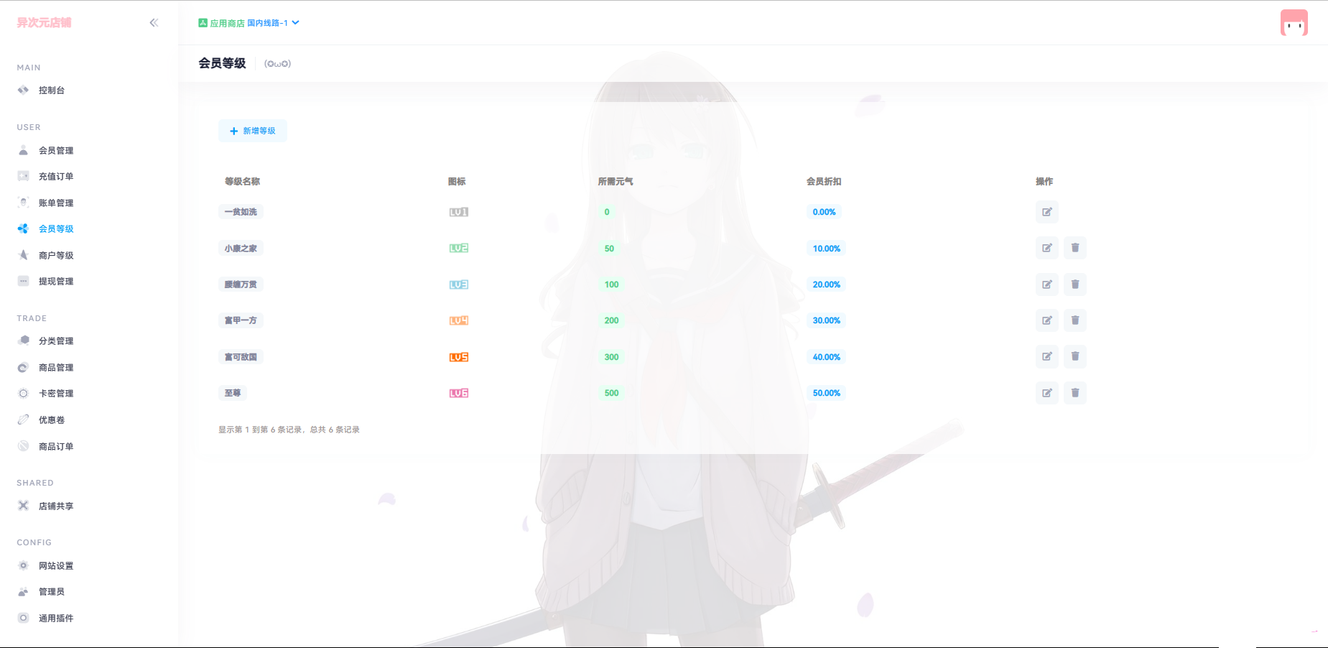Click the 所需元气 column header
1328x648 pixels.
616,182
